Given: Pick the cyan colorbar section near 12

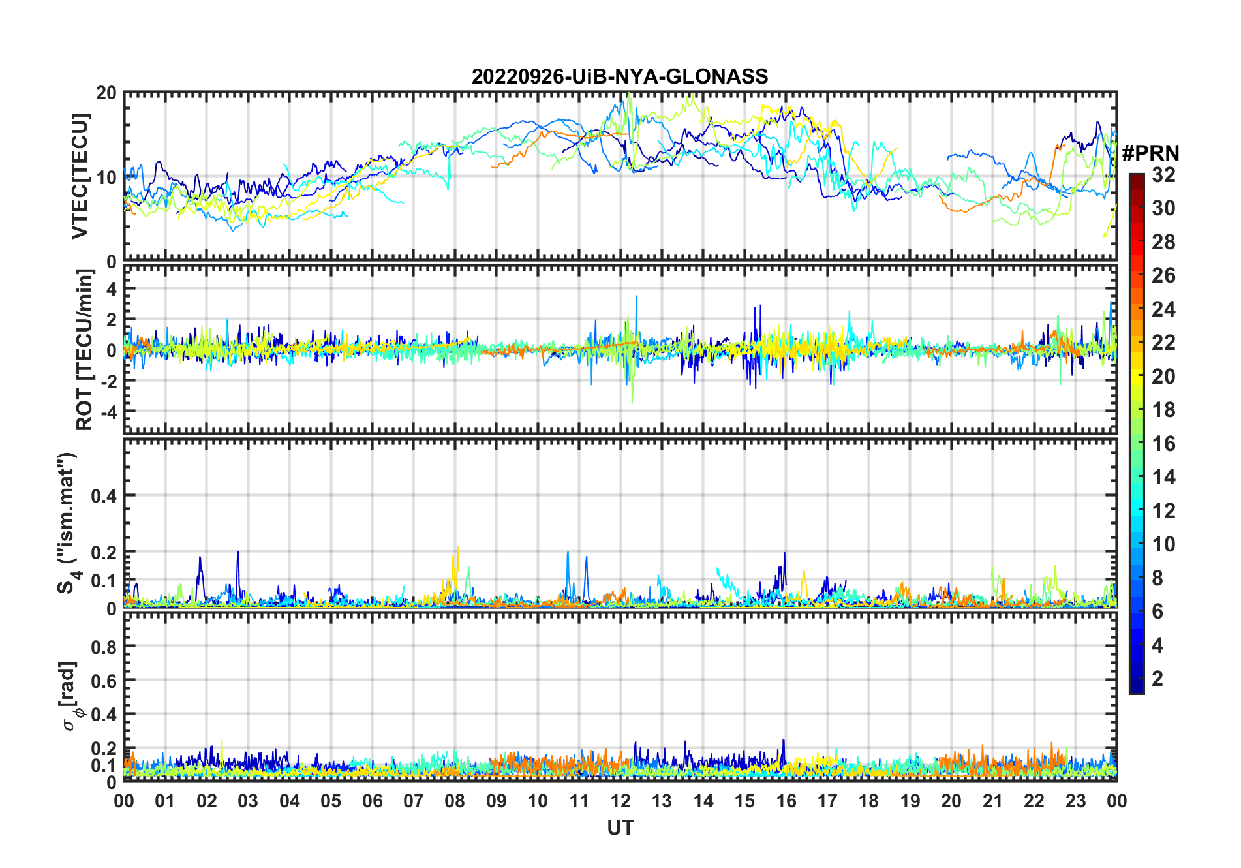Looking at the screenshot, I should click(1137, 511).
